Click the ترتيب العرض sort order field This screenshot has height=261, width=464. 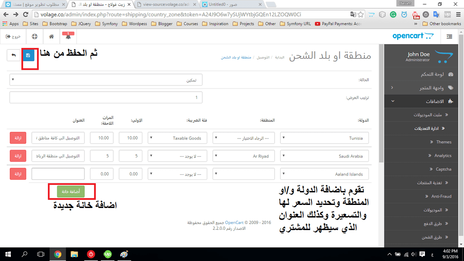click(x=106, y=98)
